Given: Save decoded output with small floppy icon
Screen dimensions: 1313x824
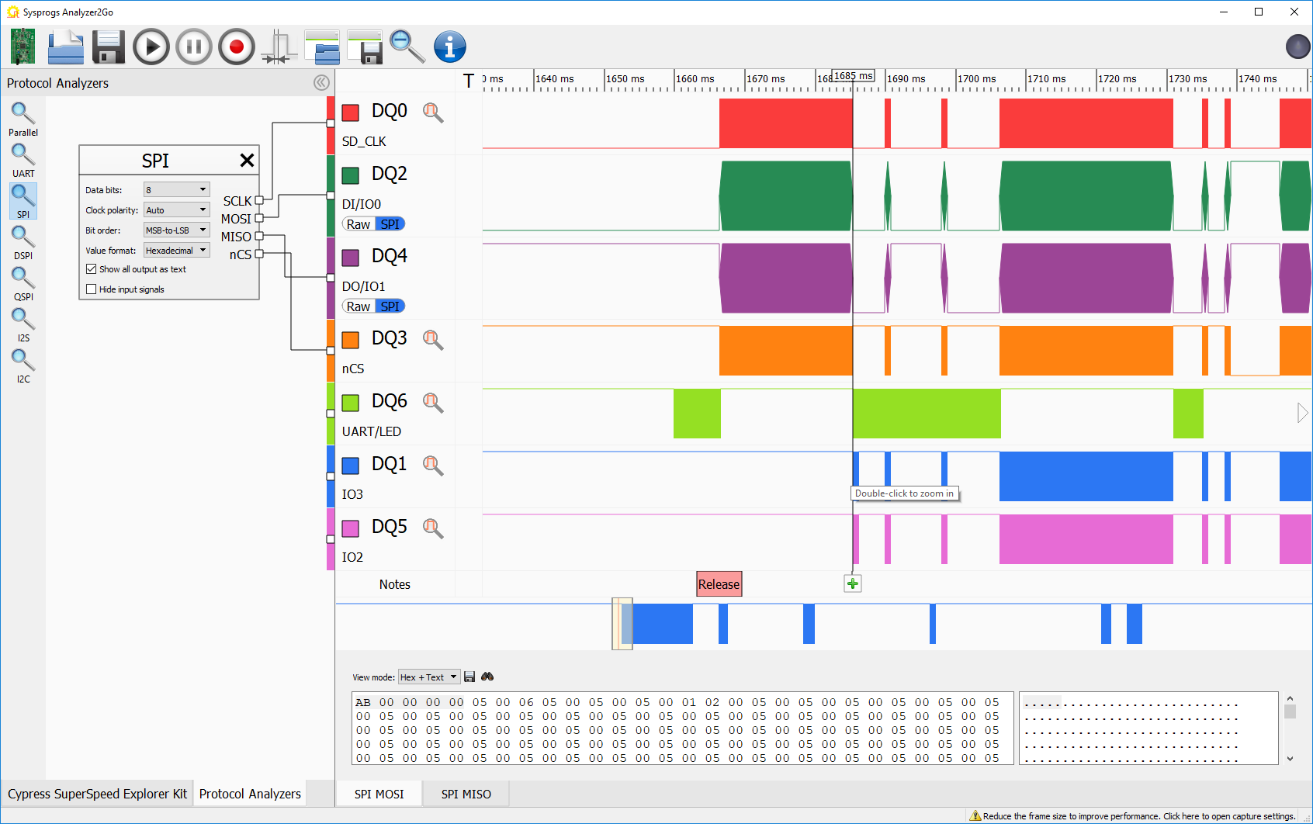Looking at the screenshot, I should tap(469, 677).
